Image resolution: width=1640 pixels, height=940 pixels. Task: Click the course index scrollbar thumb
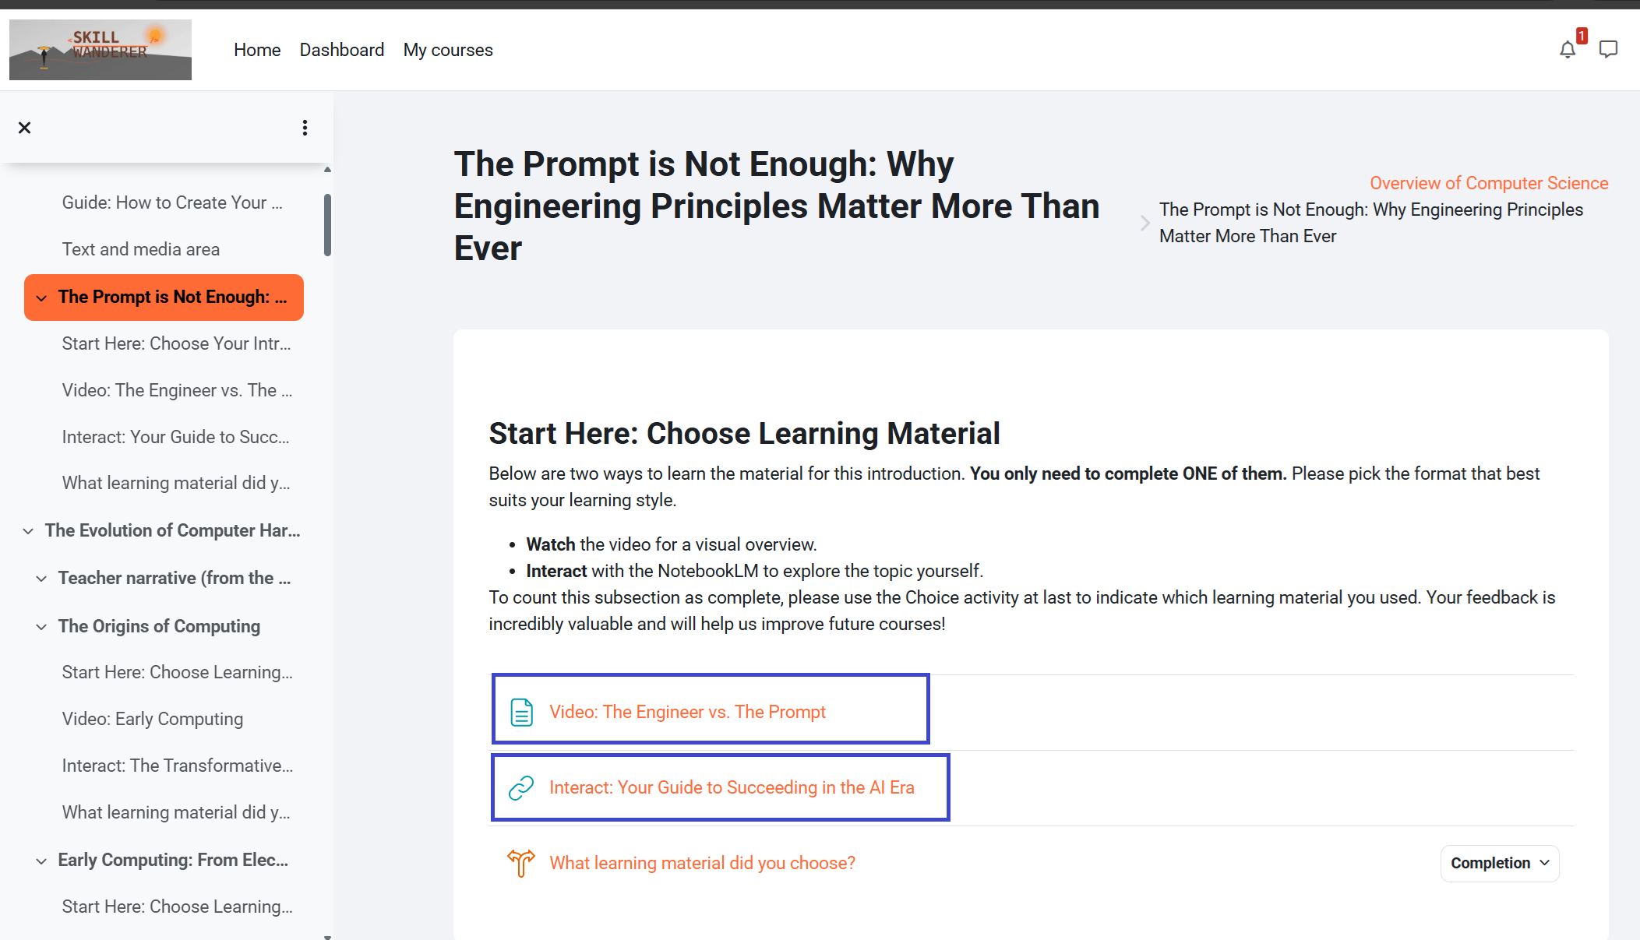[327, 224]
